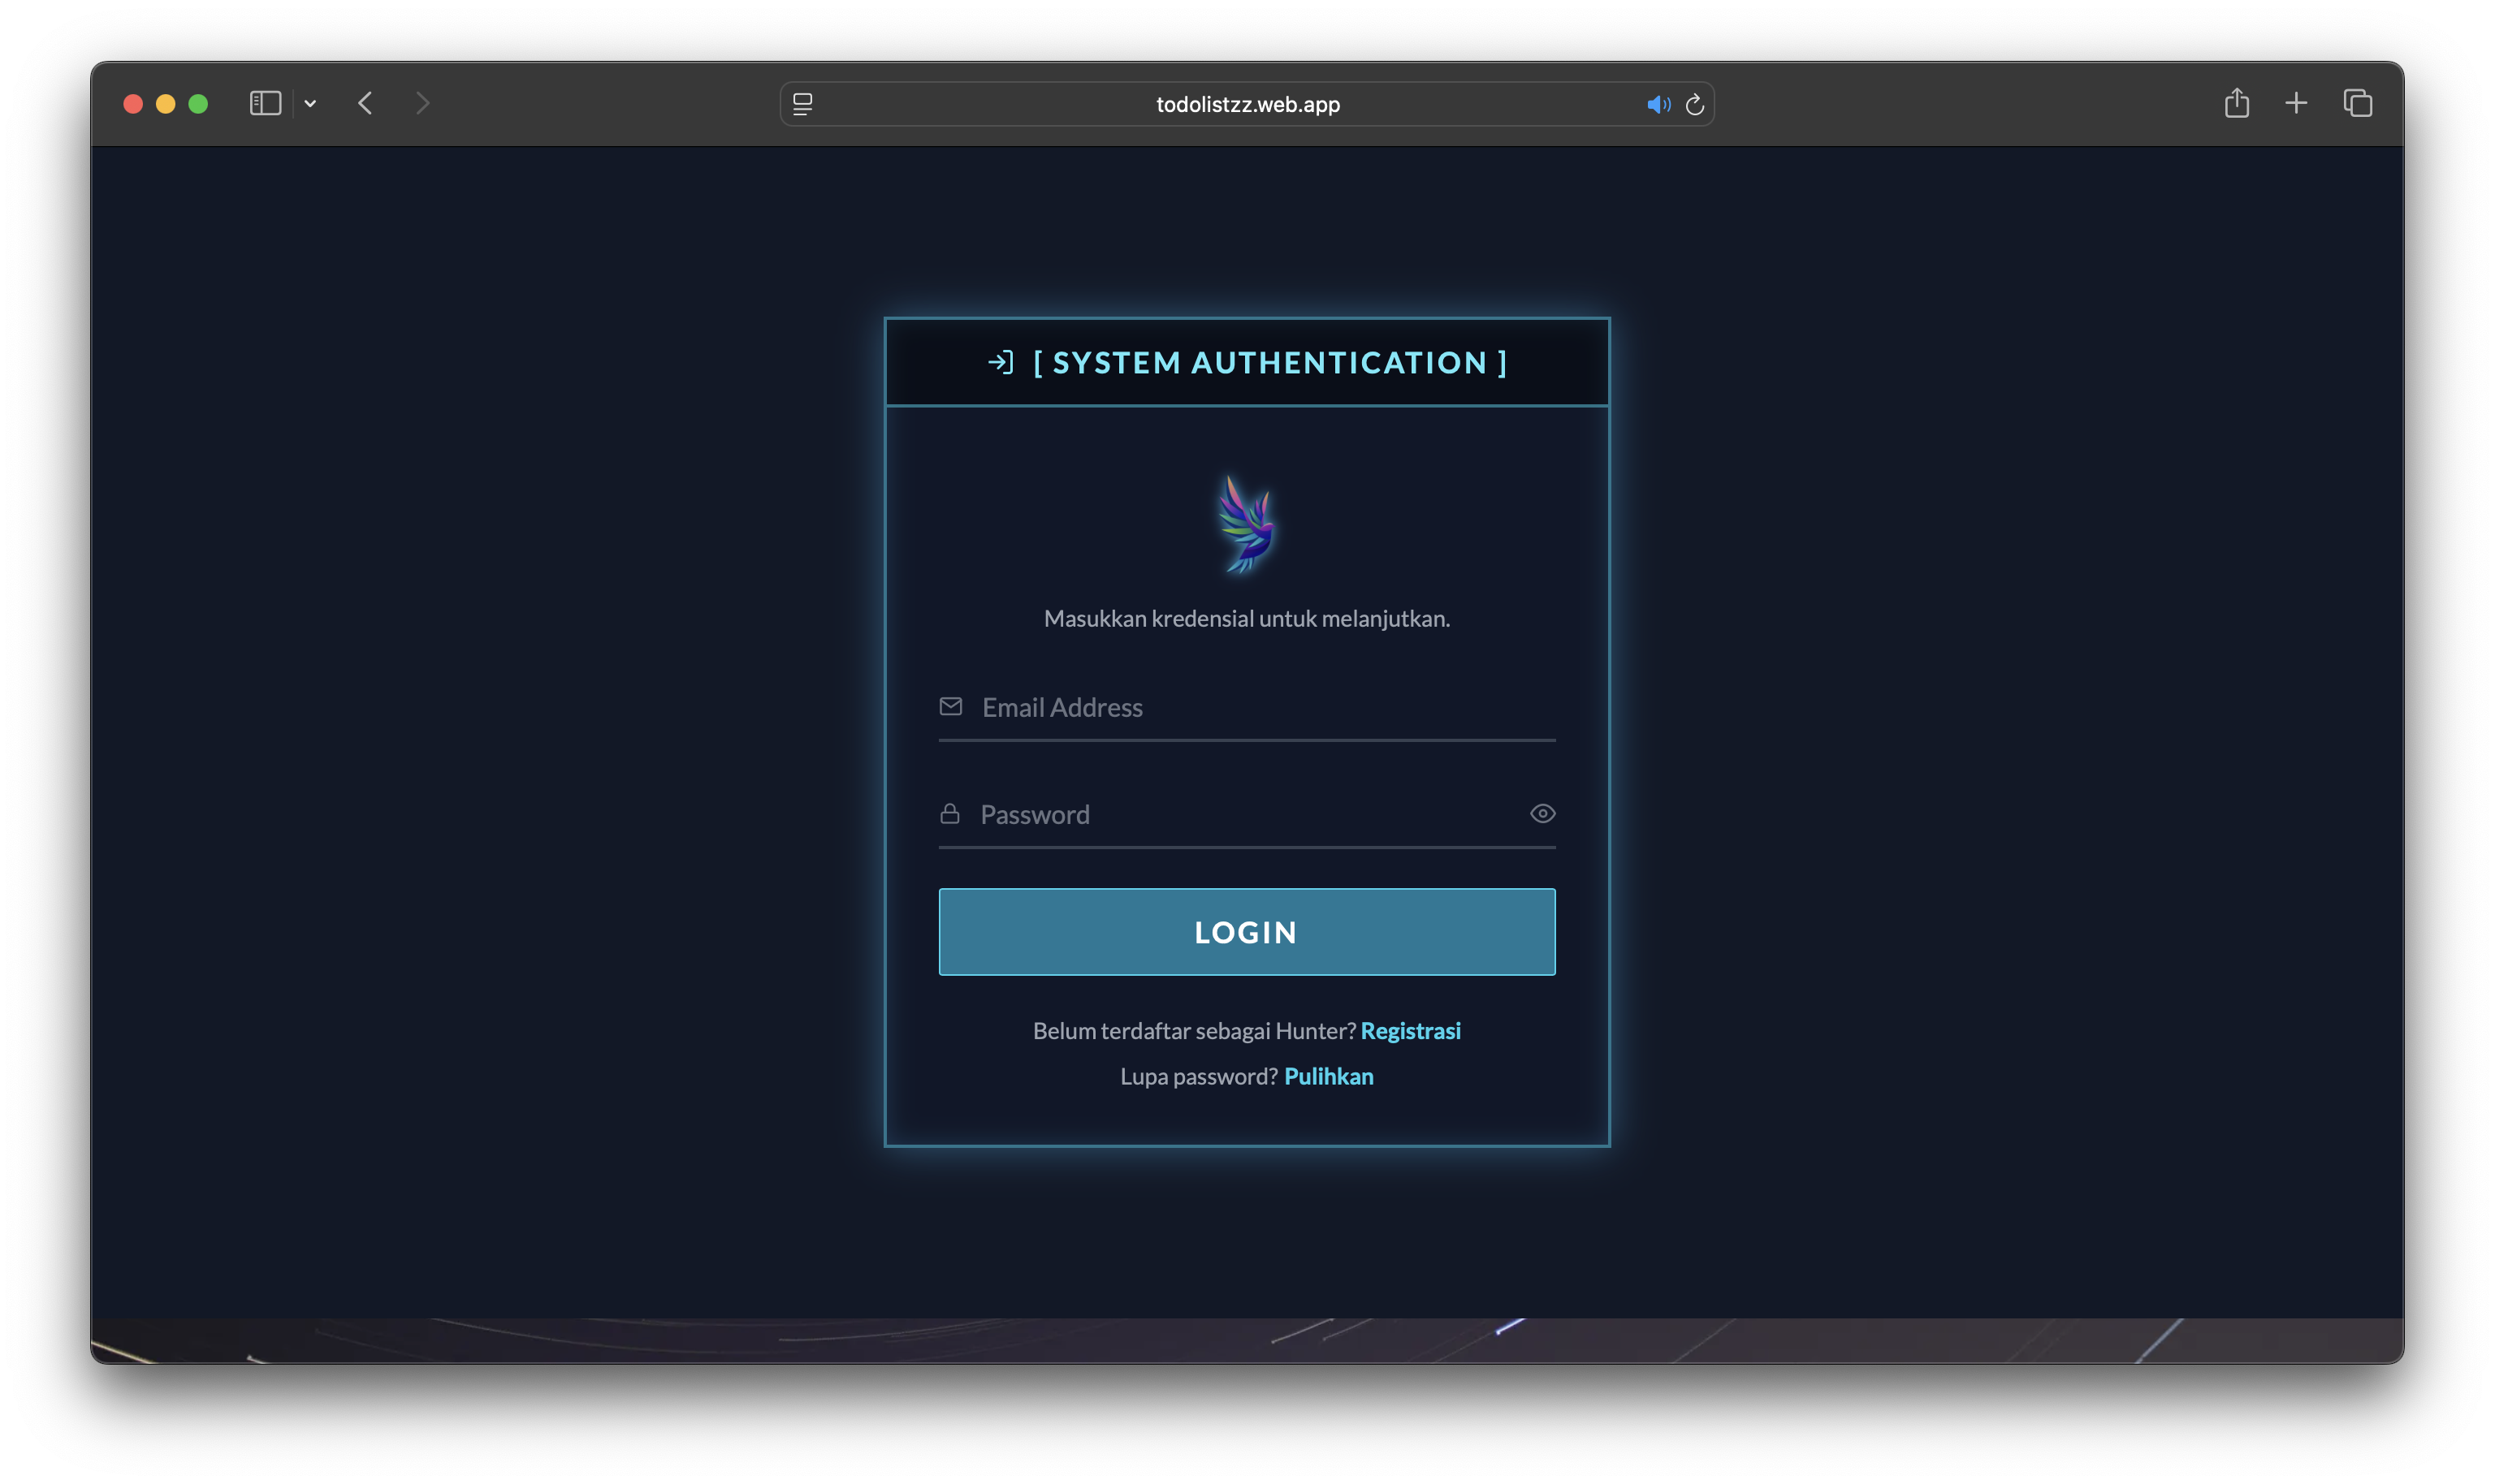Show the tab overview icon

[x=2357, y=103]
